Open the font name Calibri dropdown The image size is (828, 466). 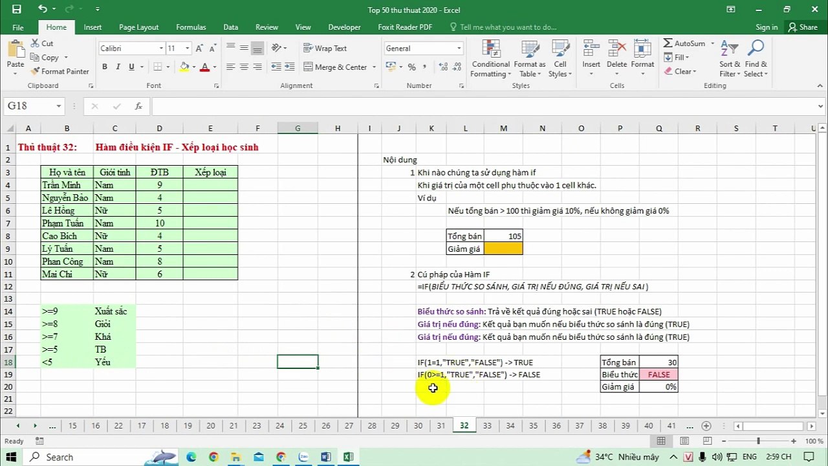(x=161, y=49)
